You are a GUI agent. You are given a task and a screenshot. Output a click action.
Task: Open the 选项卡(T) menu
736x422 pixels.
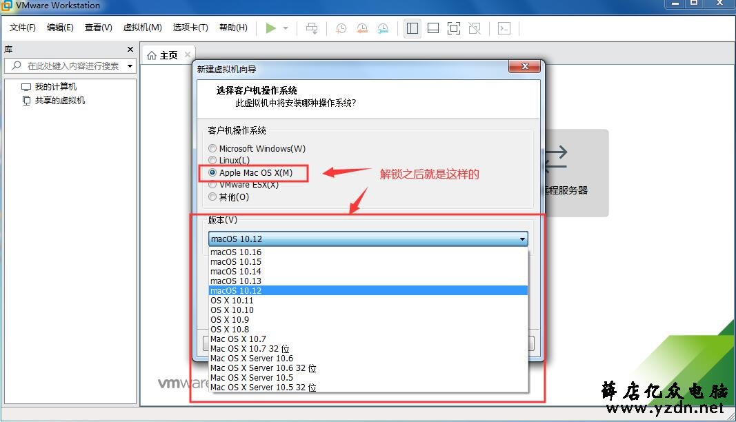pos(190,28)
